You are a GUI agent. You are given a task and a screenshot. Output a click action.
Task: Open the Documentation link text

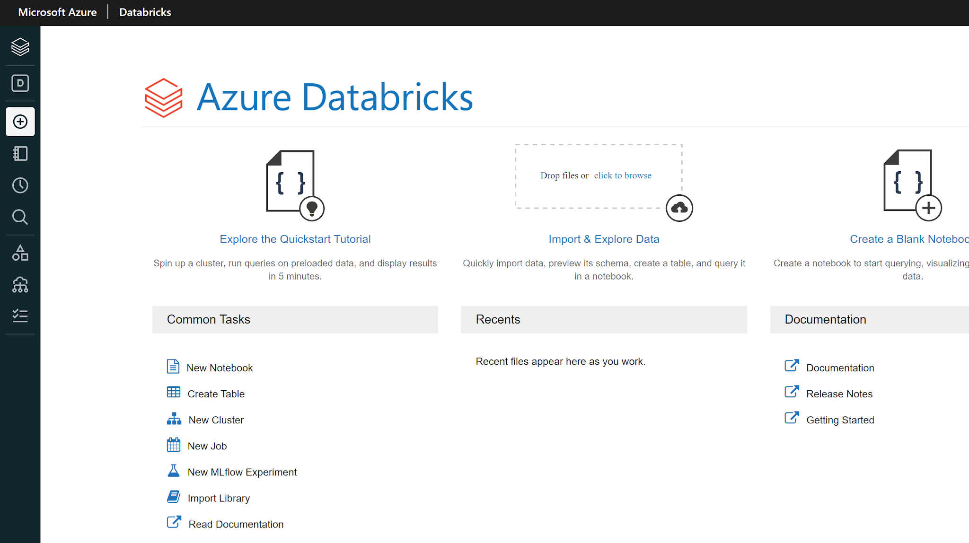pyautogui.click(x=840, y=368)
